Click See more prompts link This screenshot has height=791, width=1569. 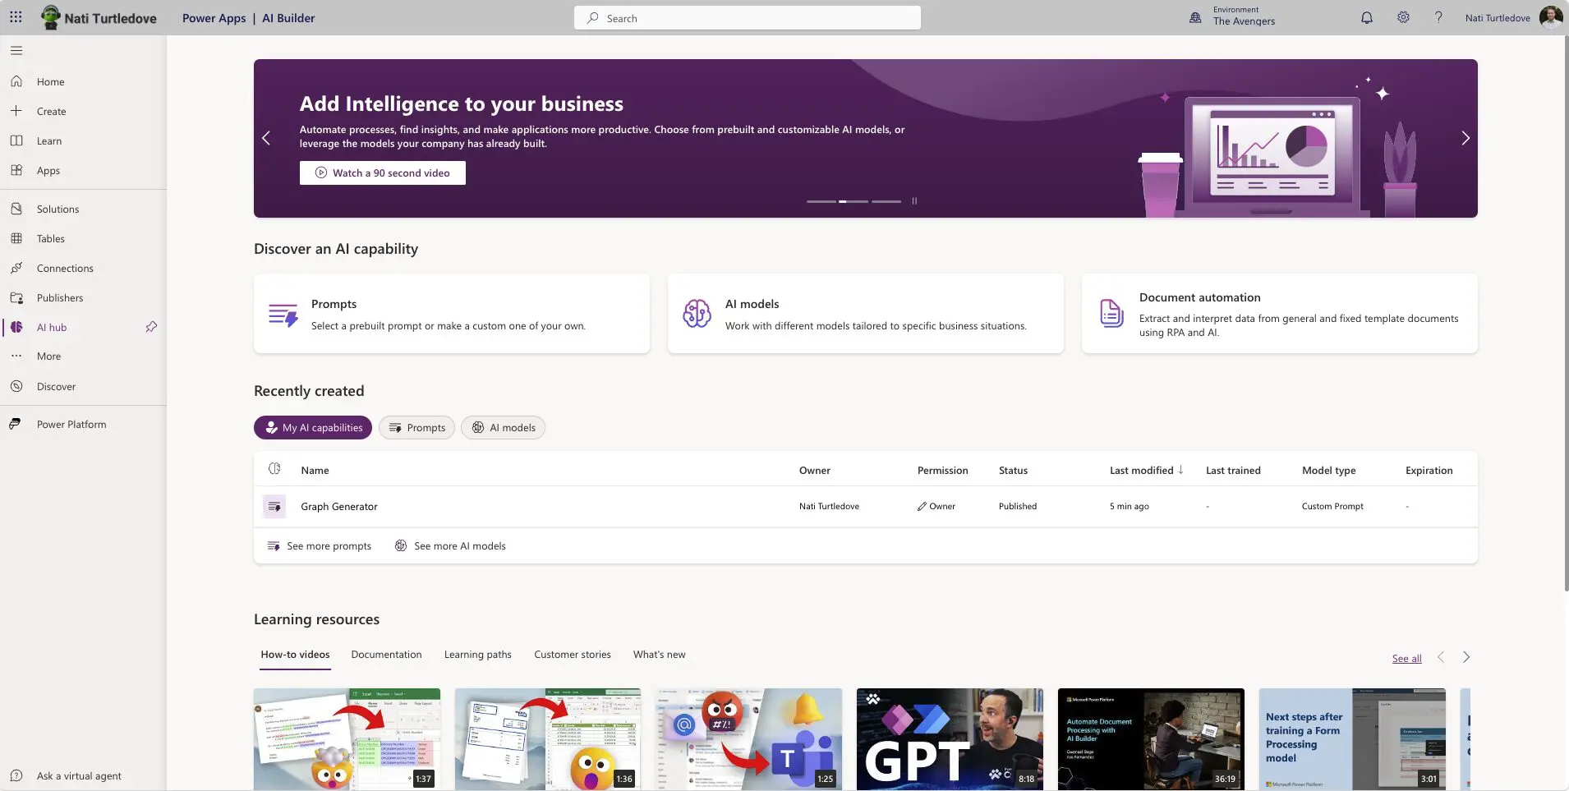pos(320,546)
